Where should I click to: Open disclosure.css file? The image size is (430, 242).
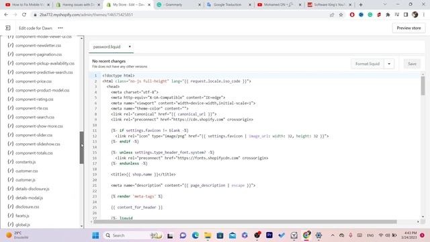[27, 207]
